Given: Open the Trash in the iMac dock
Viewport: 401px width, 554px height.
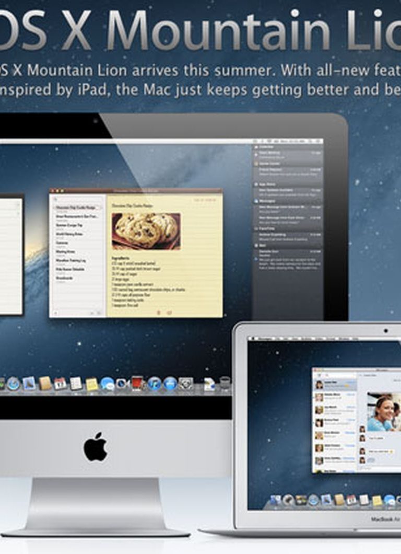Looking at the screenshot, I should [x=225, y=383].
